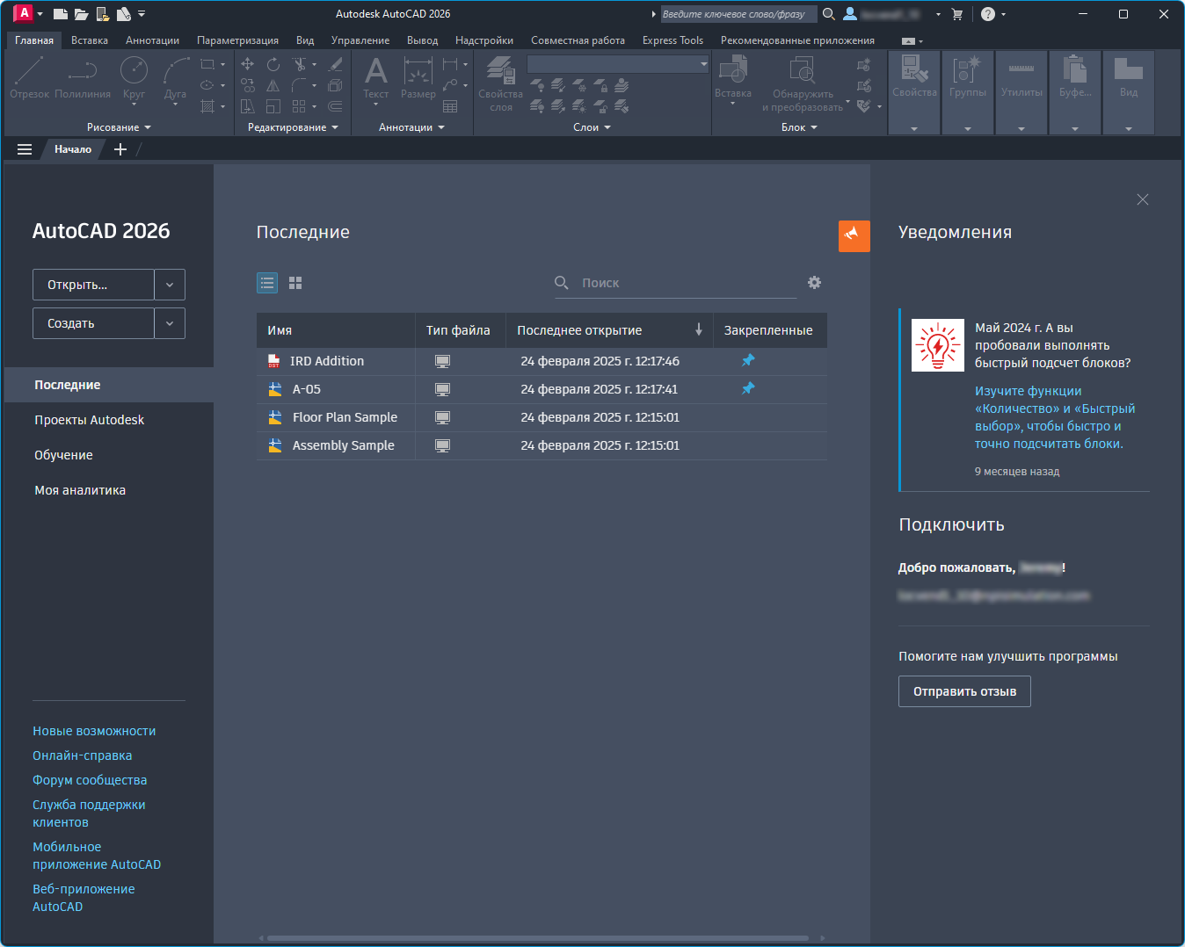Select the Assembly Sample file name
This screenshot has width=1185, height=947.
(x=344, y=445)
